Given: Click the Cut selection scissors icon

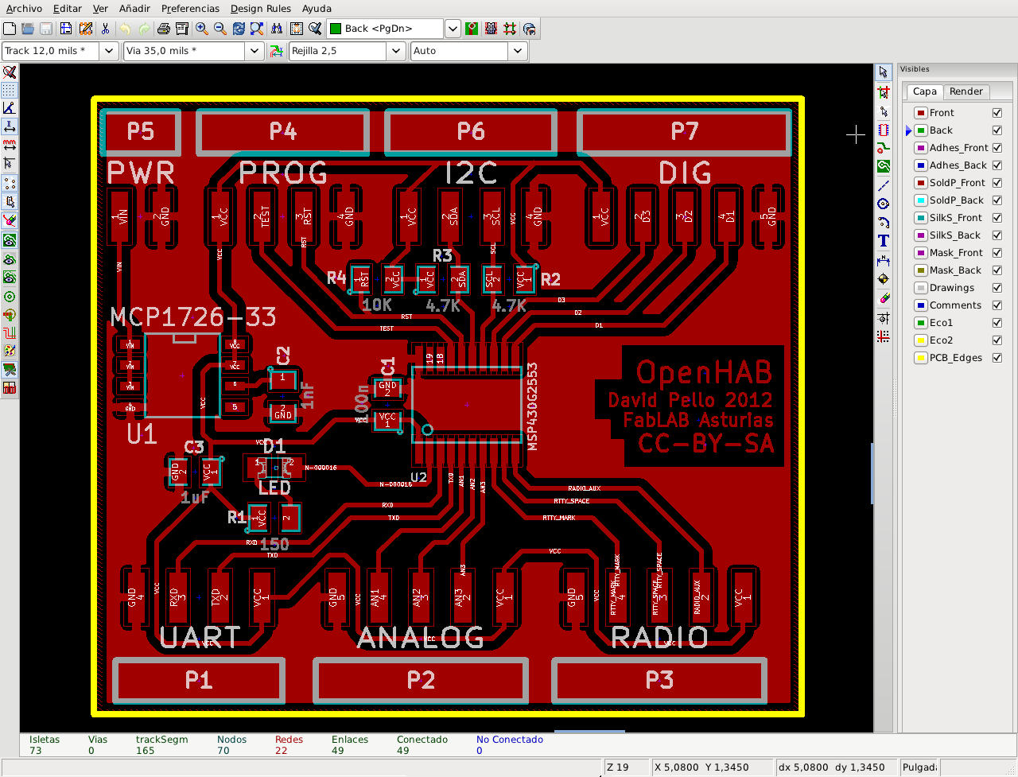Looking at the screenshot, I should (x=105, y=29).
